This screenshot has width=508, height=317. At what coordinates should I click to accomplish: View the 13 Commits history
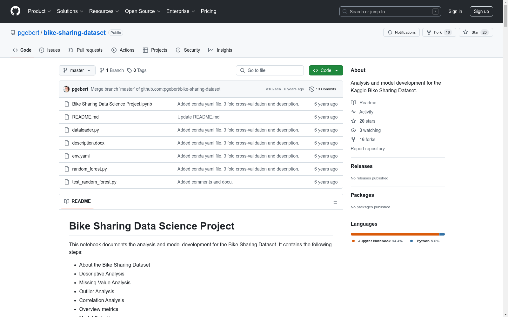323,89
